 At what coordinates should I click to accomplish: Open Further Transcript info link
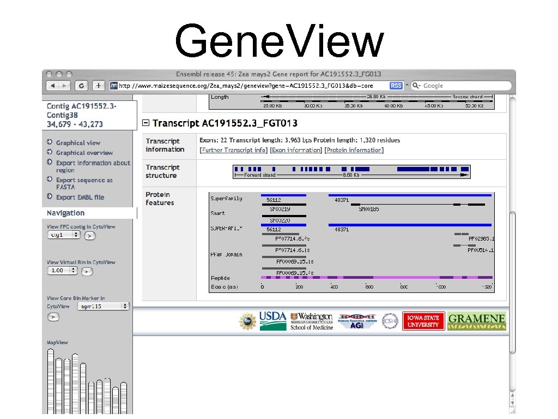[233, 150]
